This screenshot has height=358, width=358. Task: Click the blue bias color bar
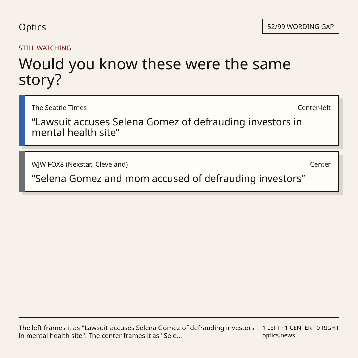[22, 120]
